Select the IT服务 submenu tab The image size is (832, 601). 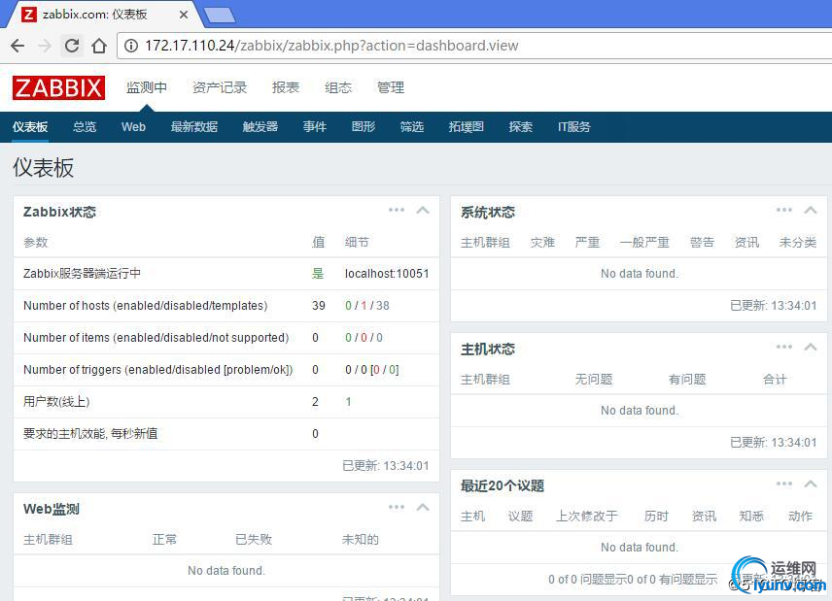(574, 126)
